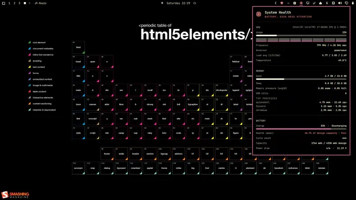Collapse the tray with the left chevron
Screen dimensions: 356x200
point(275,3)
